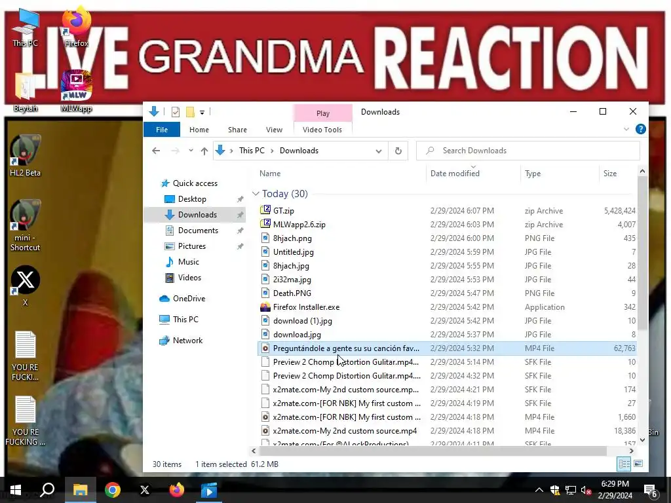Viewport: 671px width, 503px height.
Task: Sort by the Size column header
Action: point(610,173)
